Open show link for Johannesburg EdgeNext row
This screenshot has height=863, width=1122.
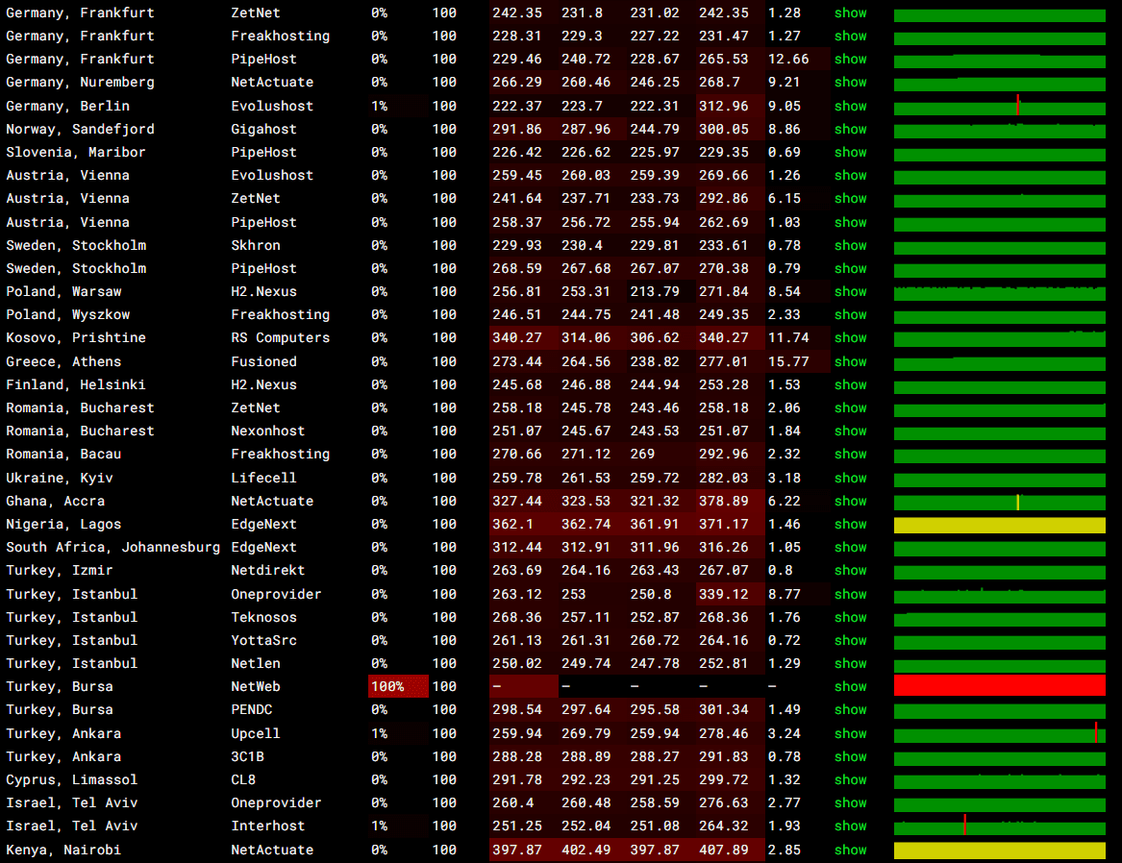click(850, 547)
